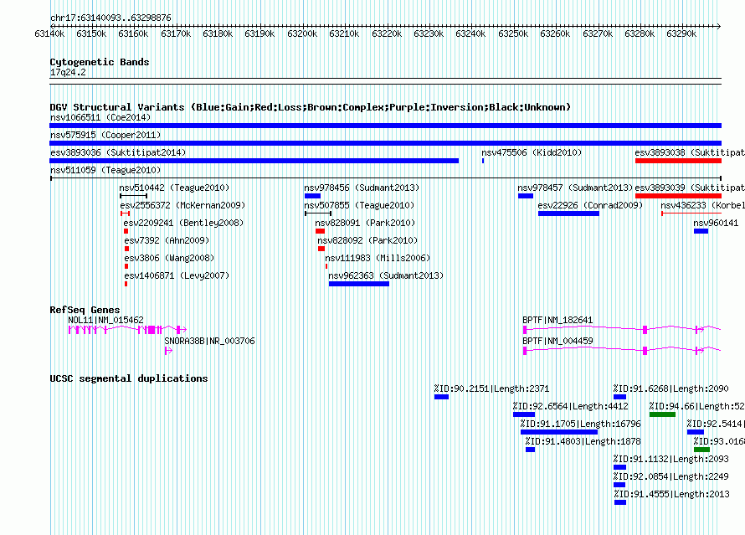
Task: Click the green %ID:94.66 duplication bar
Action: [x=662, y=414]
